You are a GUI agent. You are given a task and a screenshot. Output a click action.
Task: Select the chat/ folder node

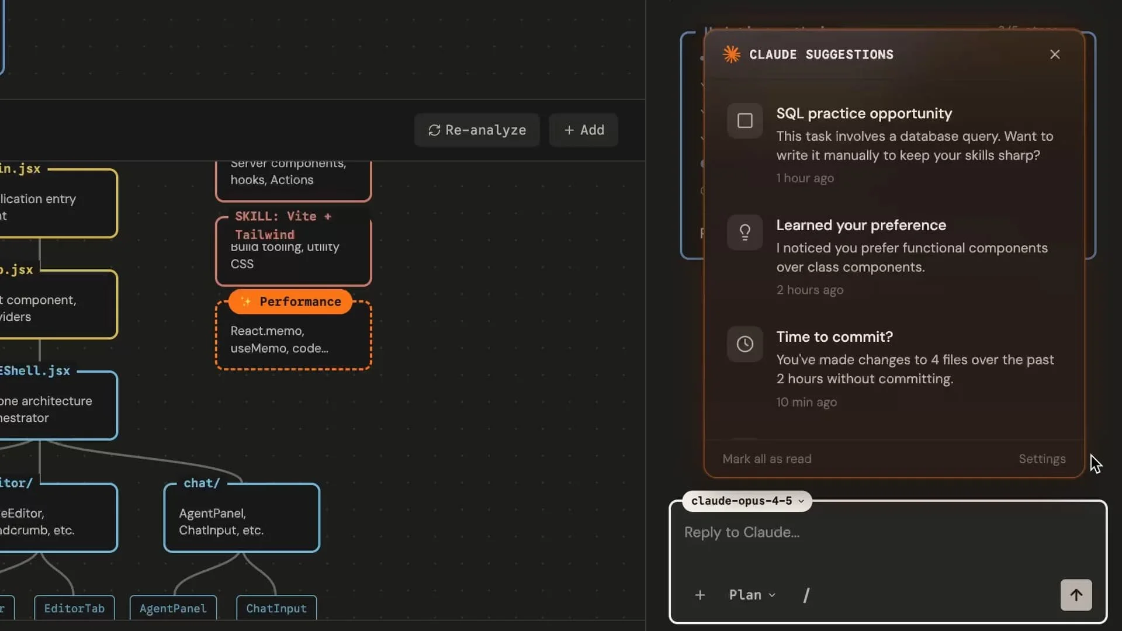241,518
